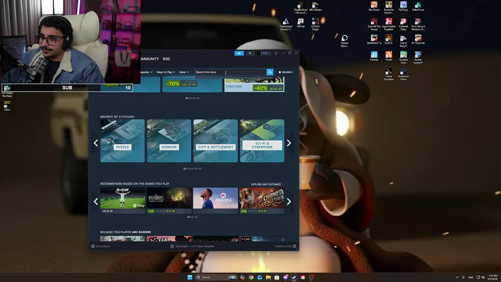Show next recommended games

(x=289, y=201)
